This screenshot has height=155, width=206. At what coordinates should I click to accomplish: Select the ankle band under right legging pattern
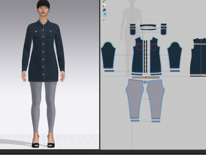pos(156,121)
